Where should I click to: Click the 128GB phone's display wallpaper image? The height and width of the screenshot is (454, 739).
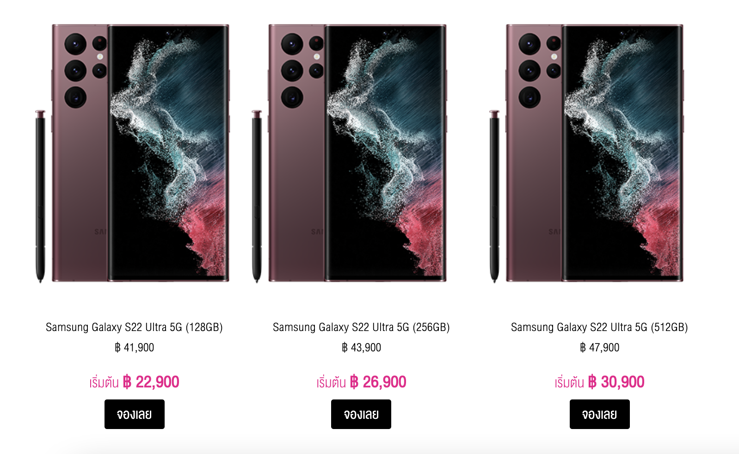pyautogui.click(x=169, y=153)
